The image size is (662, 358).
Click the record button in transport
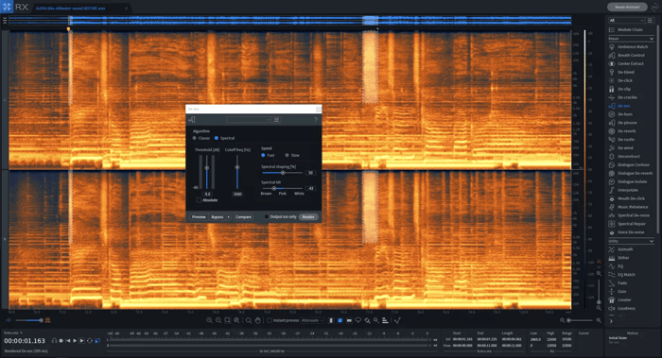[61, 341]
